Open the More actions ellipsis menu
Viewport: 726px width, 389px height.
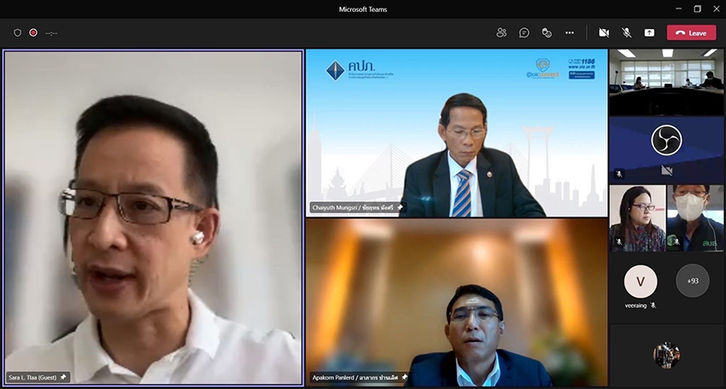(570, 32)
